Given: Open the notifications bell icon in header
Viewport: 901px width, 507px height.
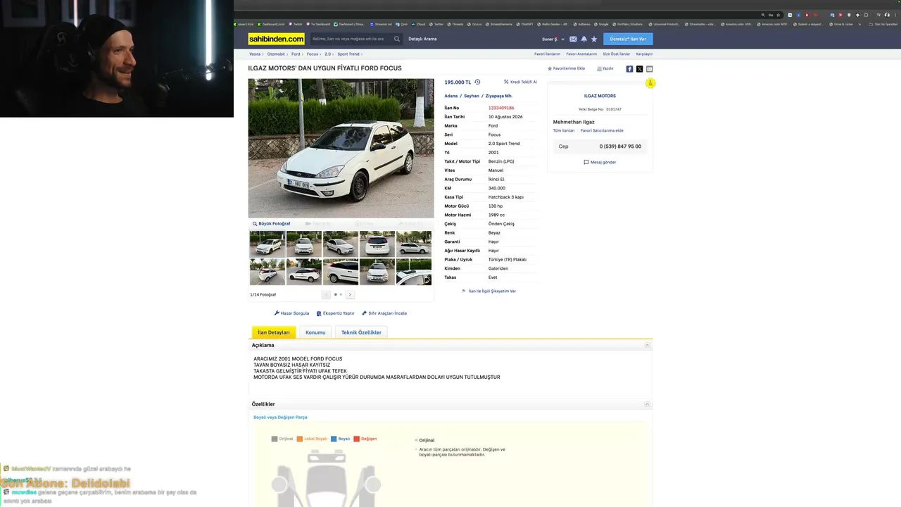Looking at the screenshot, I should [x=584, y=39].
